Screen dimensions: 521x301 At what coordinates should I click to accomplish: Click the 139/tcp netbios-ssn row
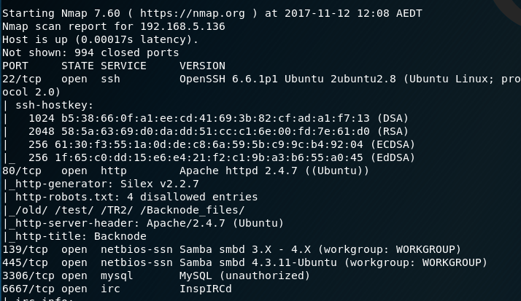pos(231,249)
